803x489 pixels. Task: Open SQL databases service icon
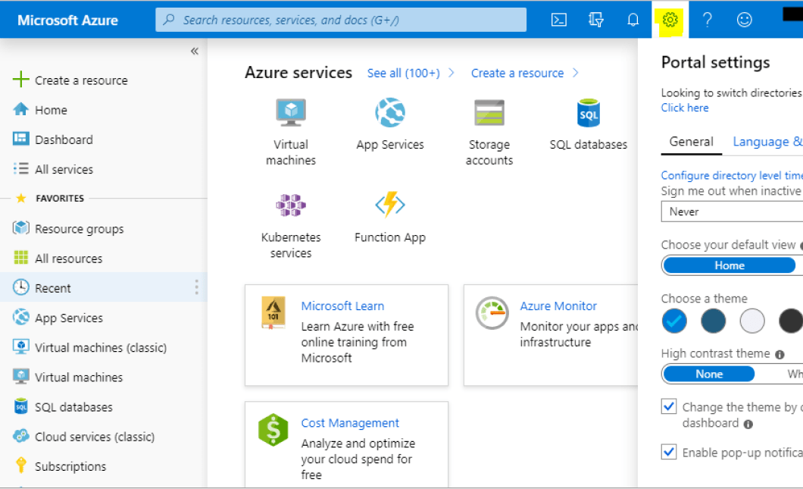[x=589, y=113]
